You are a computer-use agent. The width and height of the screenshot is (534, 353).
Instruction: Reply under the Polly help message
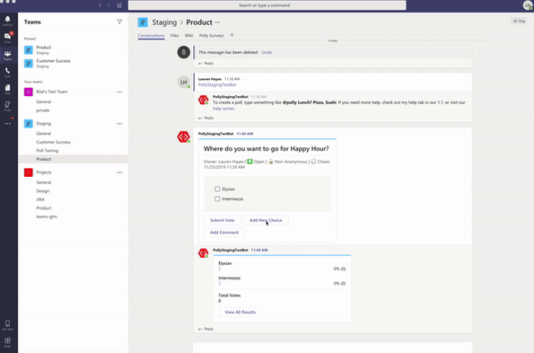tap(206, 118)
